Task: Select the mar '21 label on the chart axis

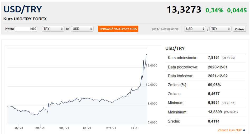Action: pos(41,128)
